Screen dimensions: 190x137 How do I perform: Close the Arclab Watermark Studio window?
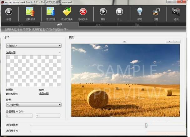pos(182,2)
